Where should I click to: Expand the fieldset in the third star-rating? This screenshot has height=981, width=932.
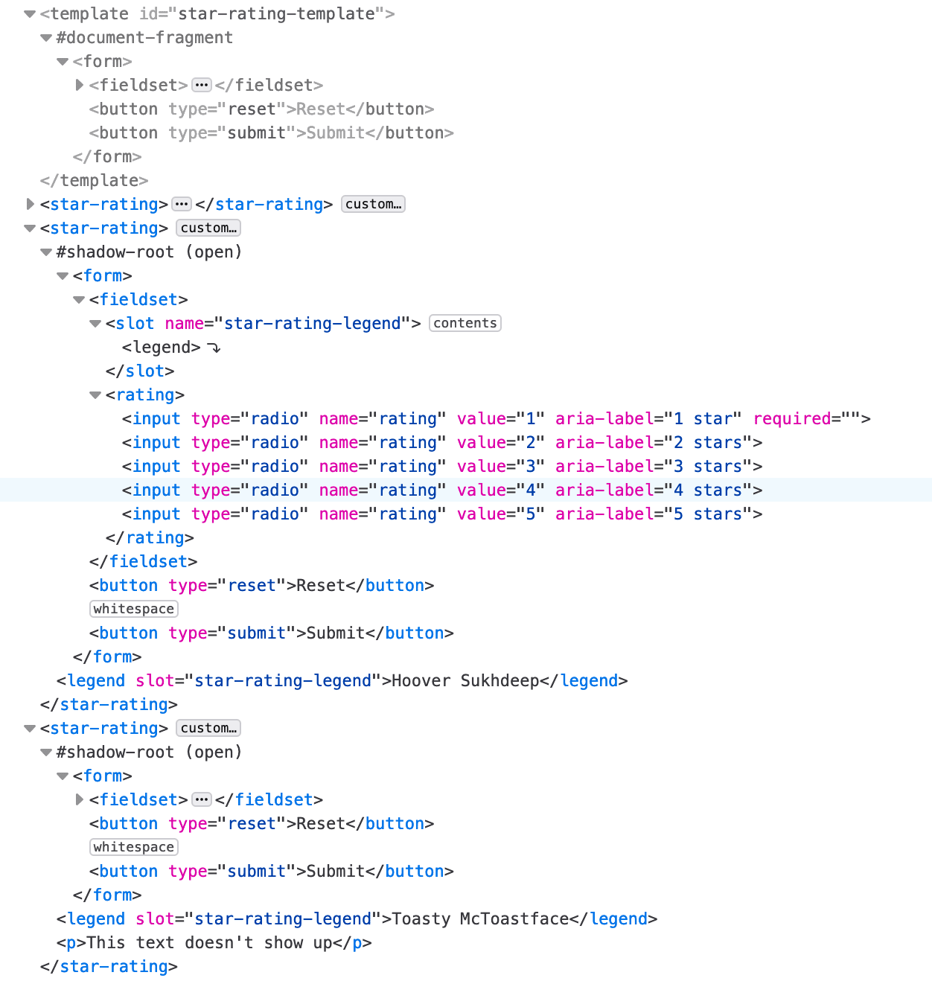tap(79, 799)
